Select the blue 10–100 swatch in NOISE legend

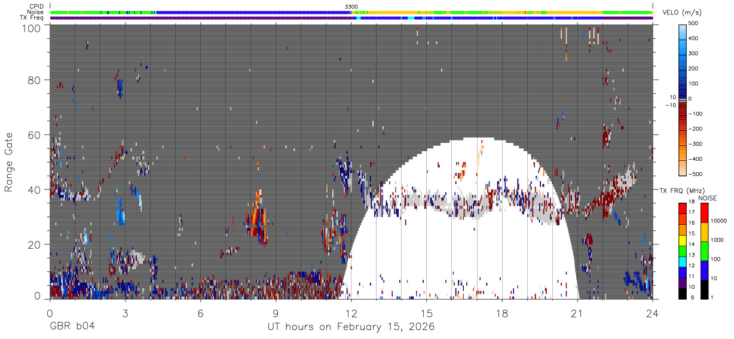[x=704, y=270]
